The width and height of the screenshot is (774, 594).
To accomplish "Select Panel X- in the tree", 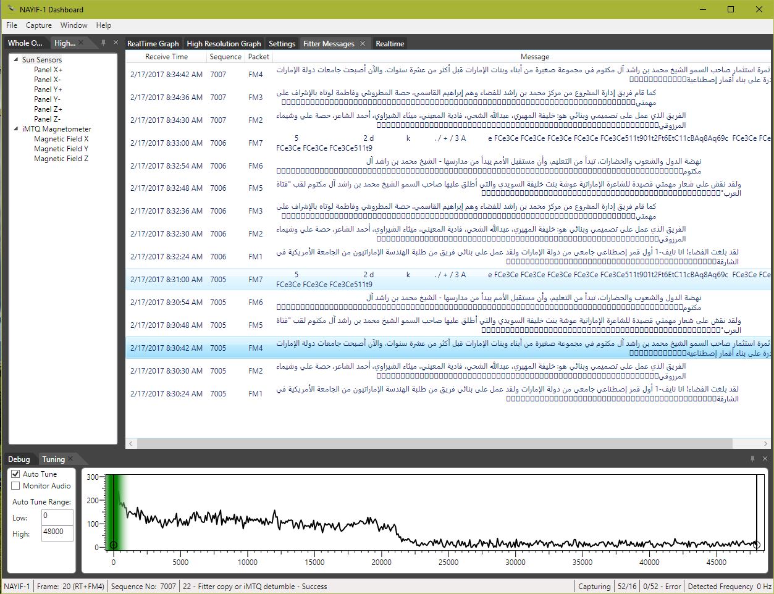I will [48, 80].
